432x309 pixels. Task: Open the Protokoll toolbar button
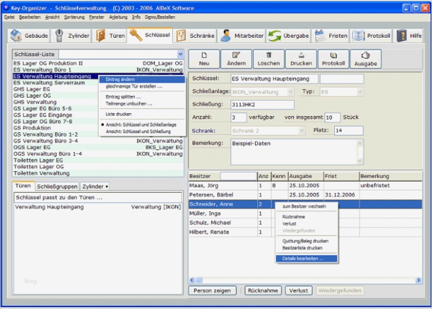pos(334,59)
